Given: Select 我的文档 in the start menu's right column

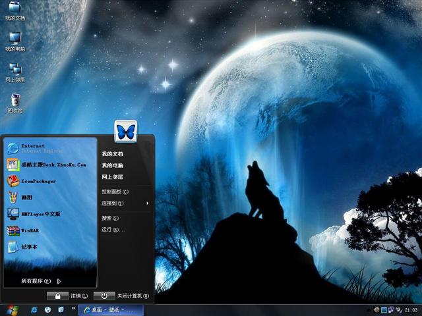Looking at the screenshot, I should [x=113, y=154].
